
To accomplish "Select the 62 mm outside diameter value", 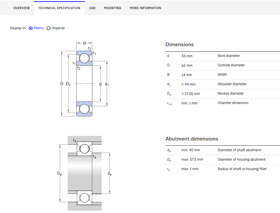I will [187, 65].
